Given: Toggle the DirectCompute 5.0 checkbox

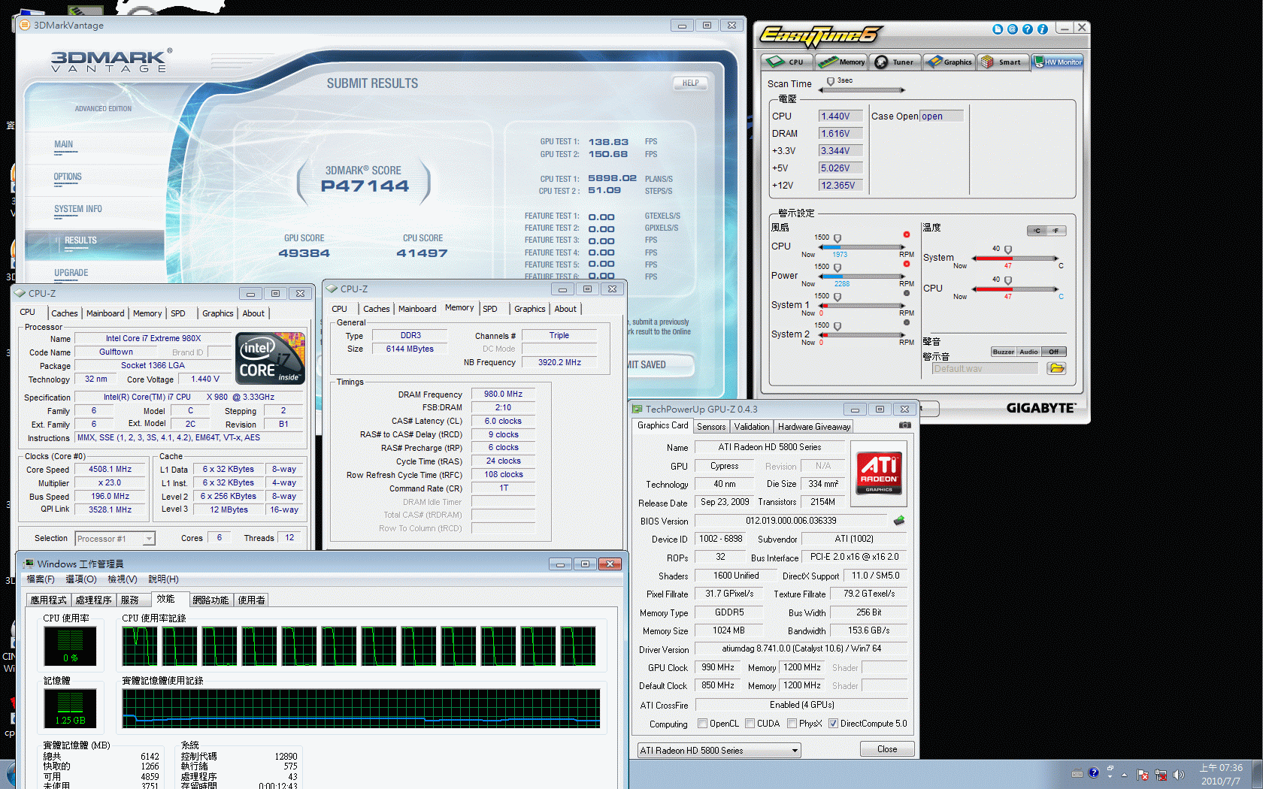Looking at the screenshot, I should tap(833, 724).
